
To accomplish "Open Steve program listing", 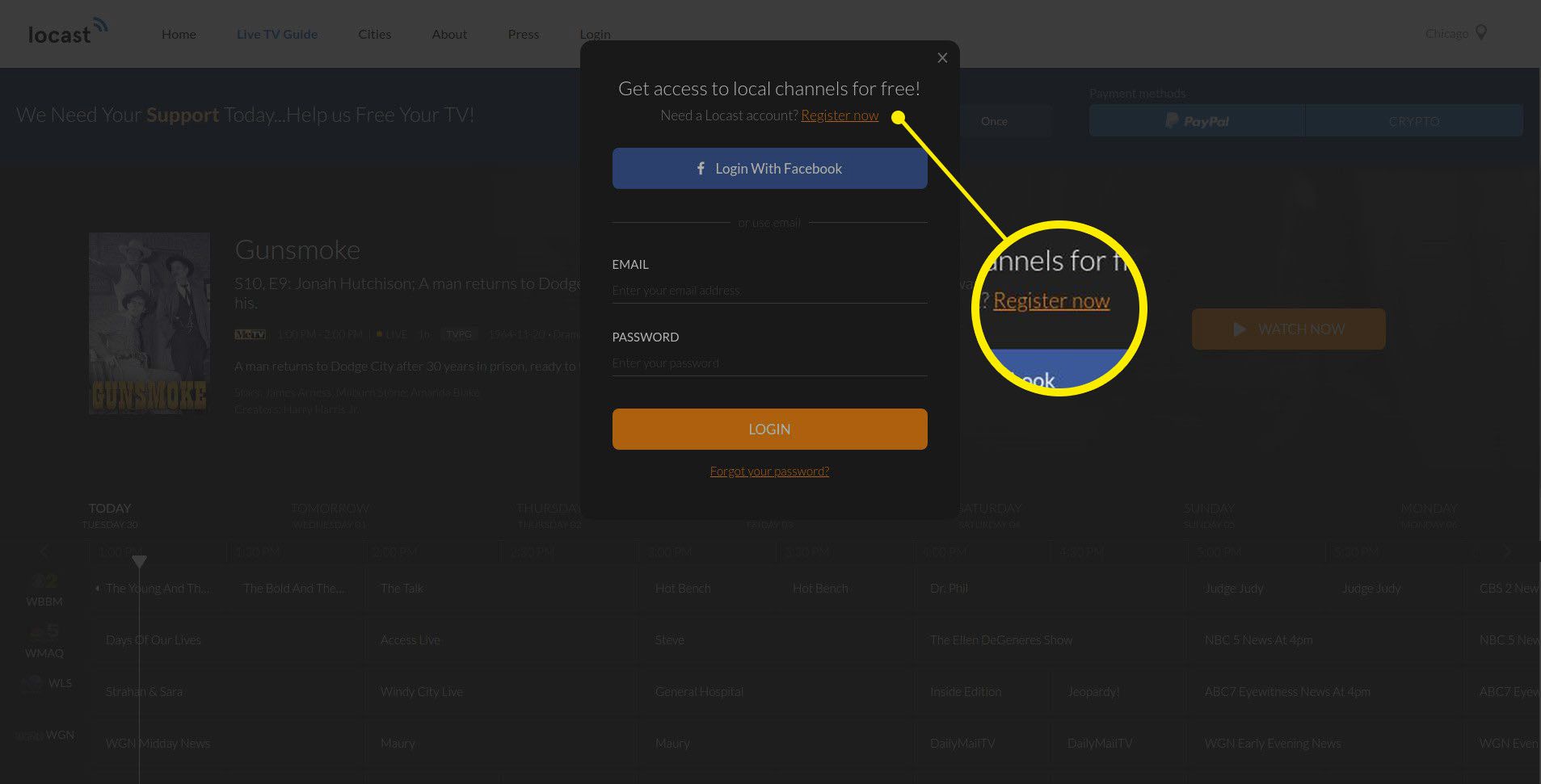I will point(670,640).
